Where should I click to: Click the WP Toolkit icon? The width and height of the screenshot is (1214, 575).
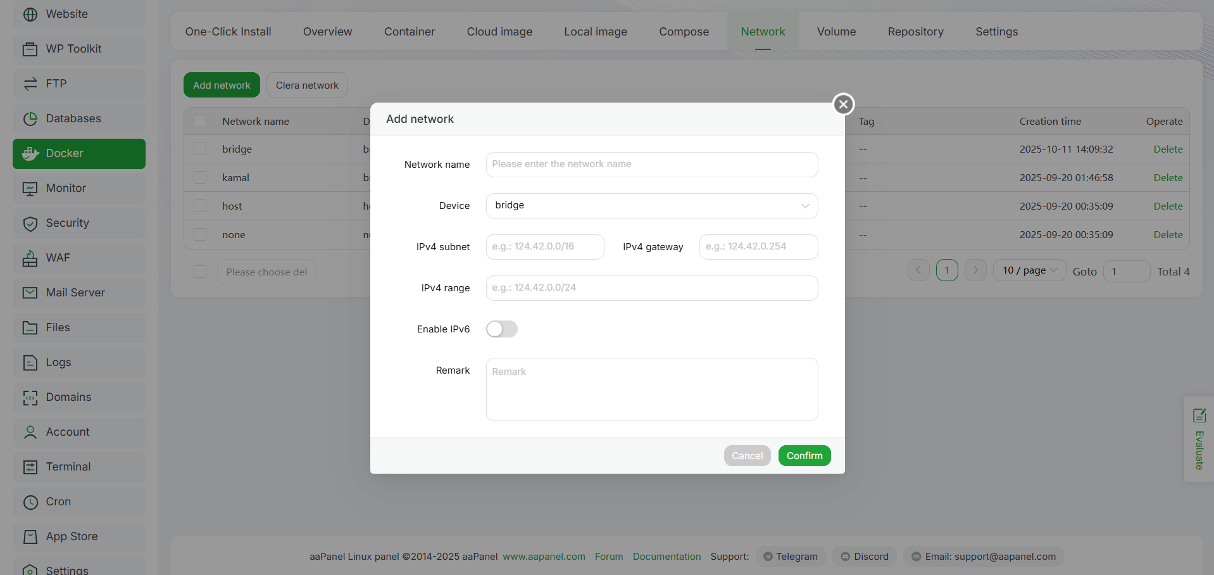(30, 49)
